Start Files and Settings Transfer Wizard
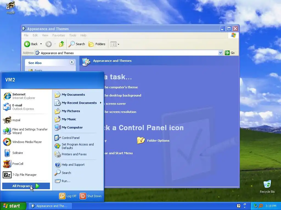 coord(26,131)
